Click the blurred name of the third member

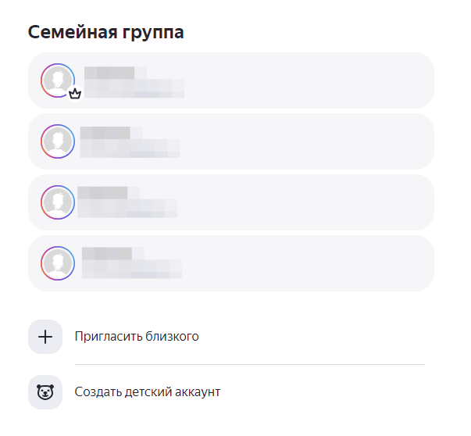pos(109,193)
